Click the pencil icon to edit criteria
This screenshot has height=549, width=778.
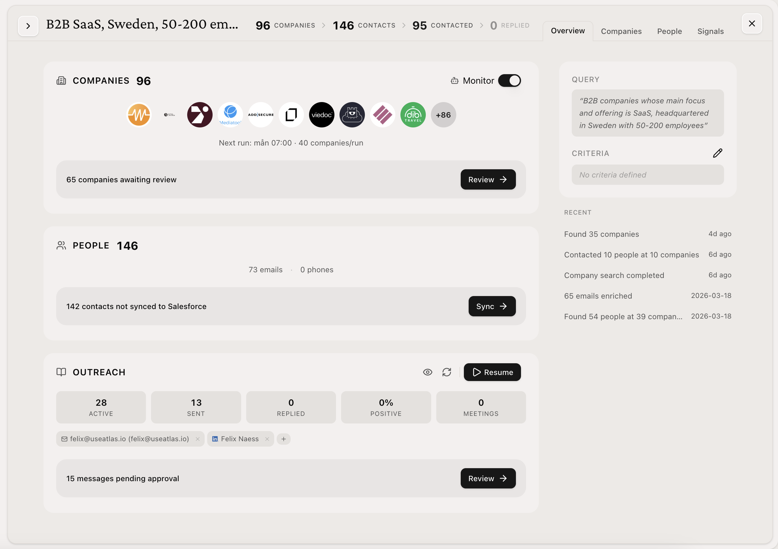coord(717,153)
